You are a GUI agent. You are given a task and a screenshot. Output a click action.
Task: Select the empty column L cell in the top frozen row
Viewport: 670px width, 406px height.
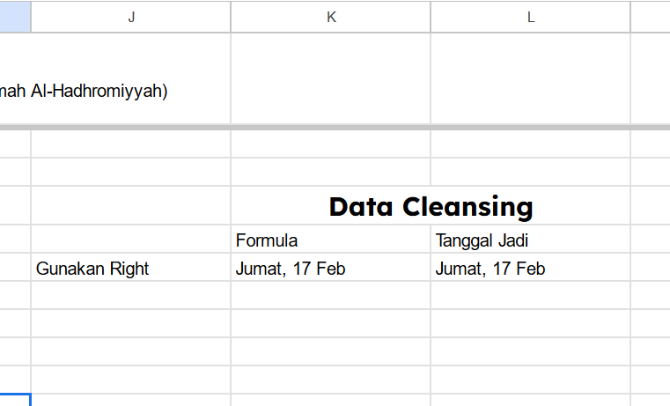(531, 78)
